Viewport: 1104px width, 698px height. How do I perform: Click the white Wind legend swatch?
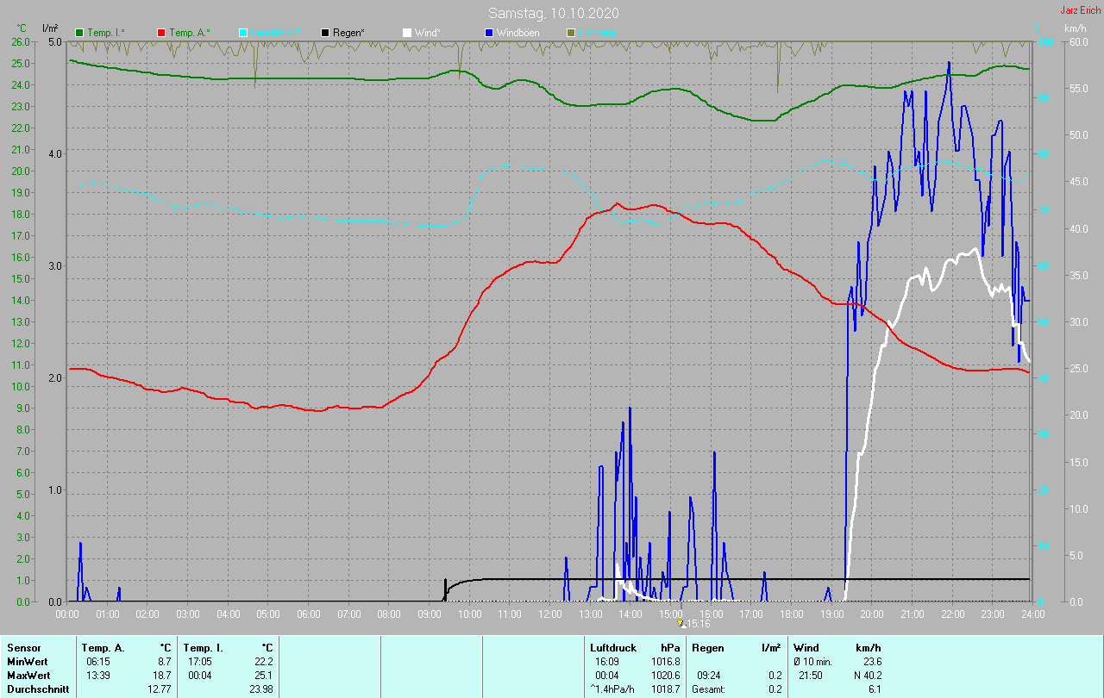tap(407, 33)
